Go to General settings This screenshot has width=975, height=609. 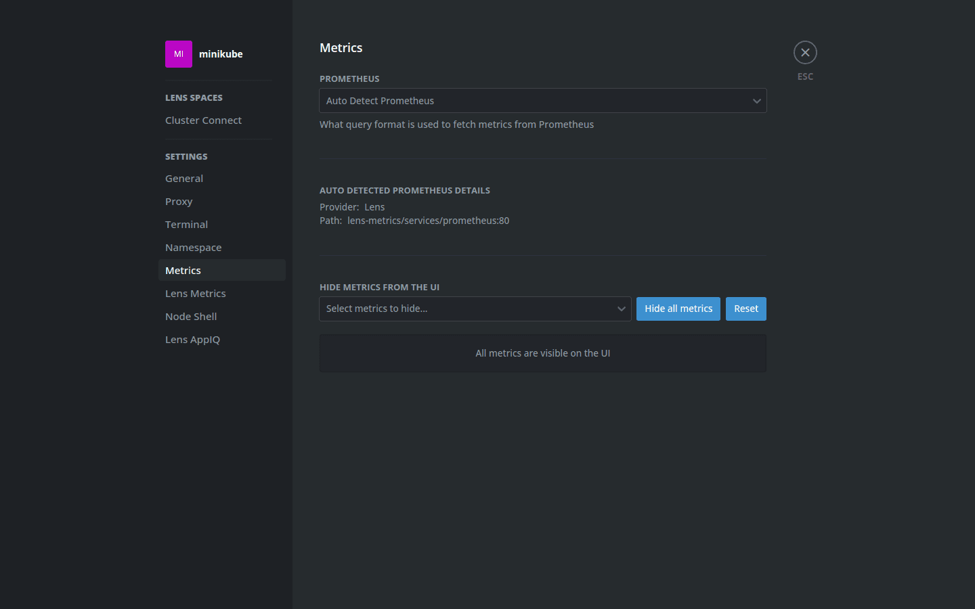(x=184, y=179)
